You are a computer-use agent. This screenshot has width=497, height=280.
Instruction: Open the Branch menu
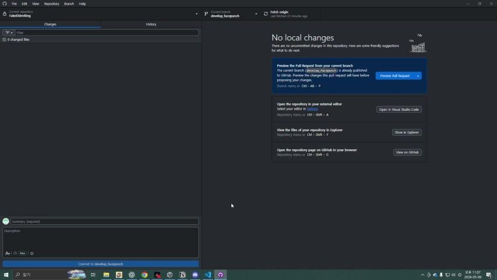coord(69,4)
